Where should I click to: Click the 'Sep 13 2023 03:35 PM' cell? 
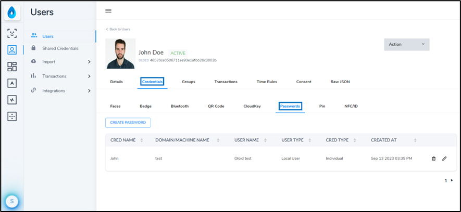click(392, 158)
